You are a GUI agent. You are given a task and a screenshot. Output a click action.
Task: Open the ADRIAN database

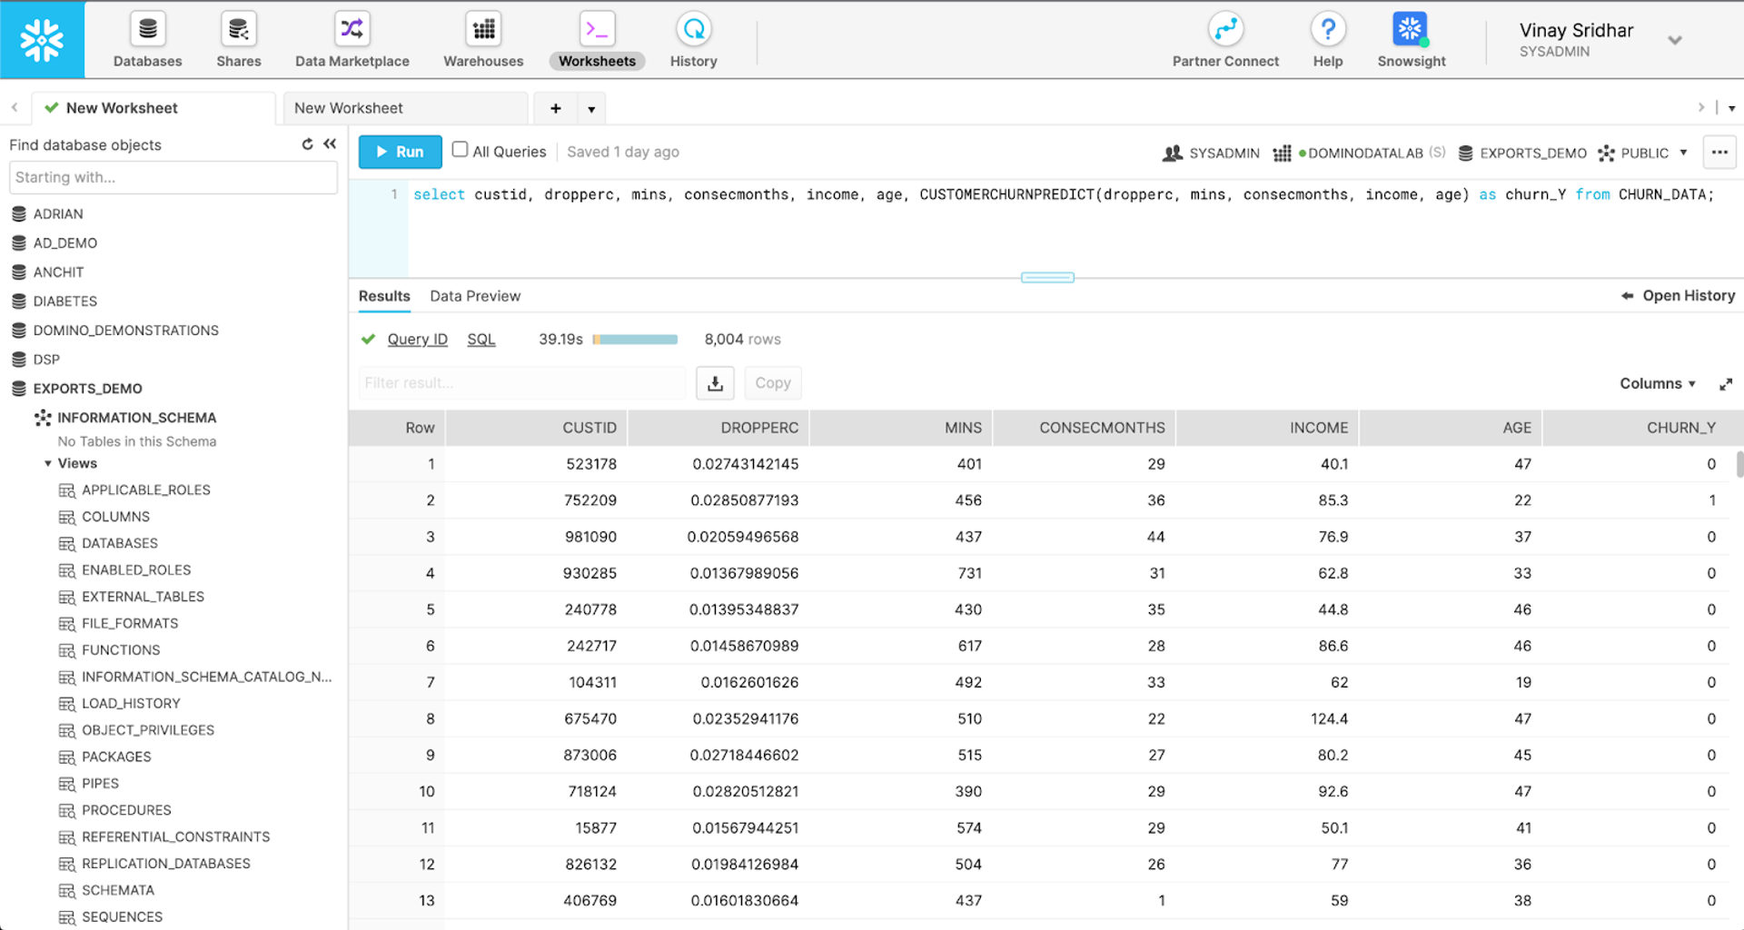click(58, 214)
